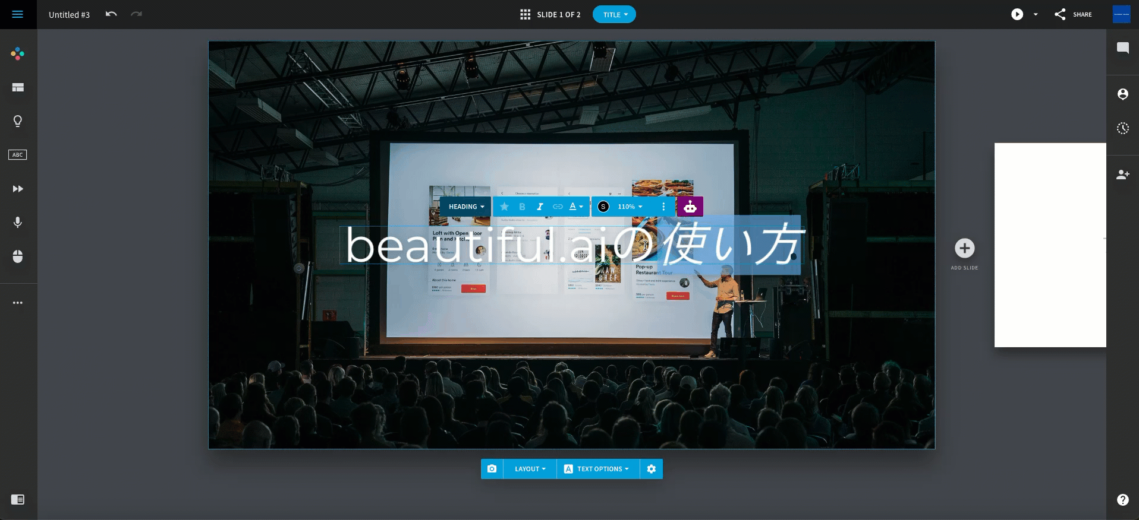Viewport: 1139px width, 520px height.
Task: Undo the last action
Action: pos(111,14)
